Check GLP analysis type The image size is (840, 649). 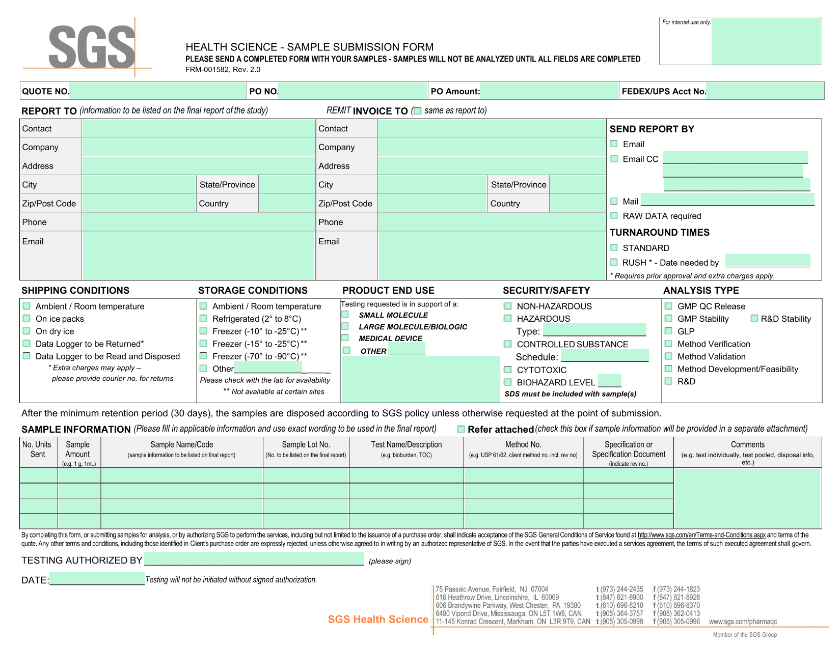668,331
